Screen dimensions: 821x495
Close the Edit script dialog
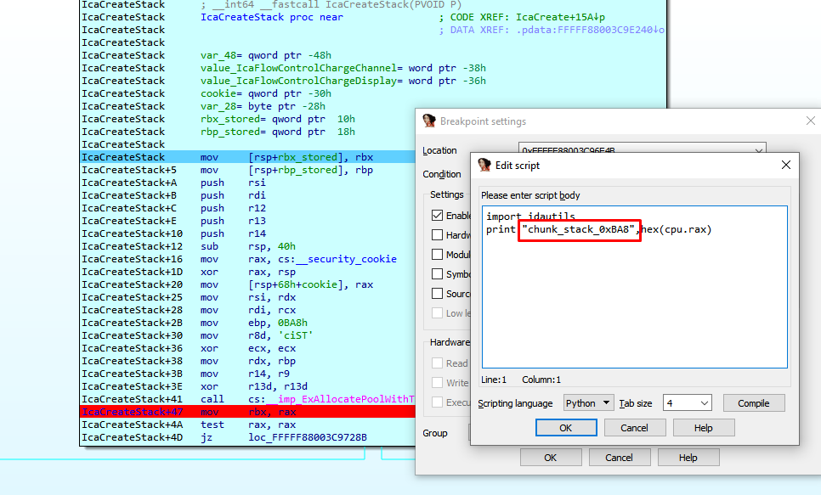click(x=785, y=165)
